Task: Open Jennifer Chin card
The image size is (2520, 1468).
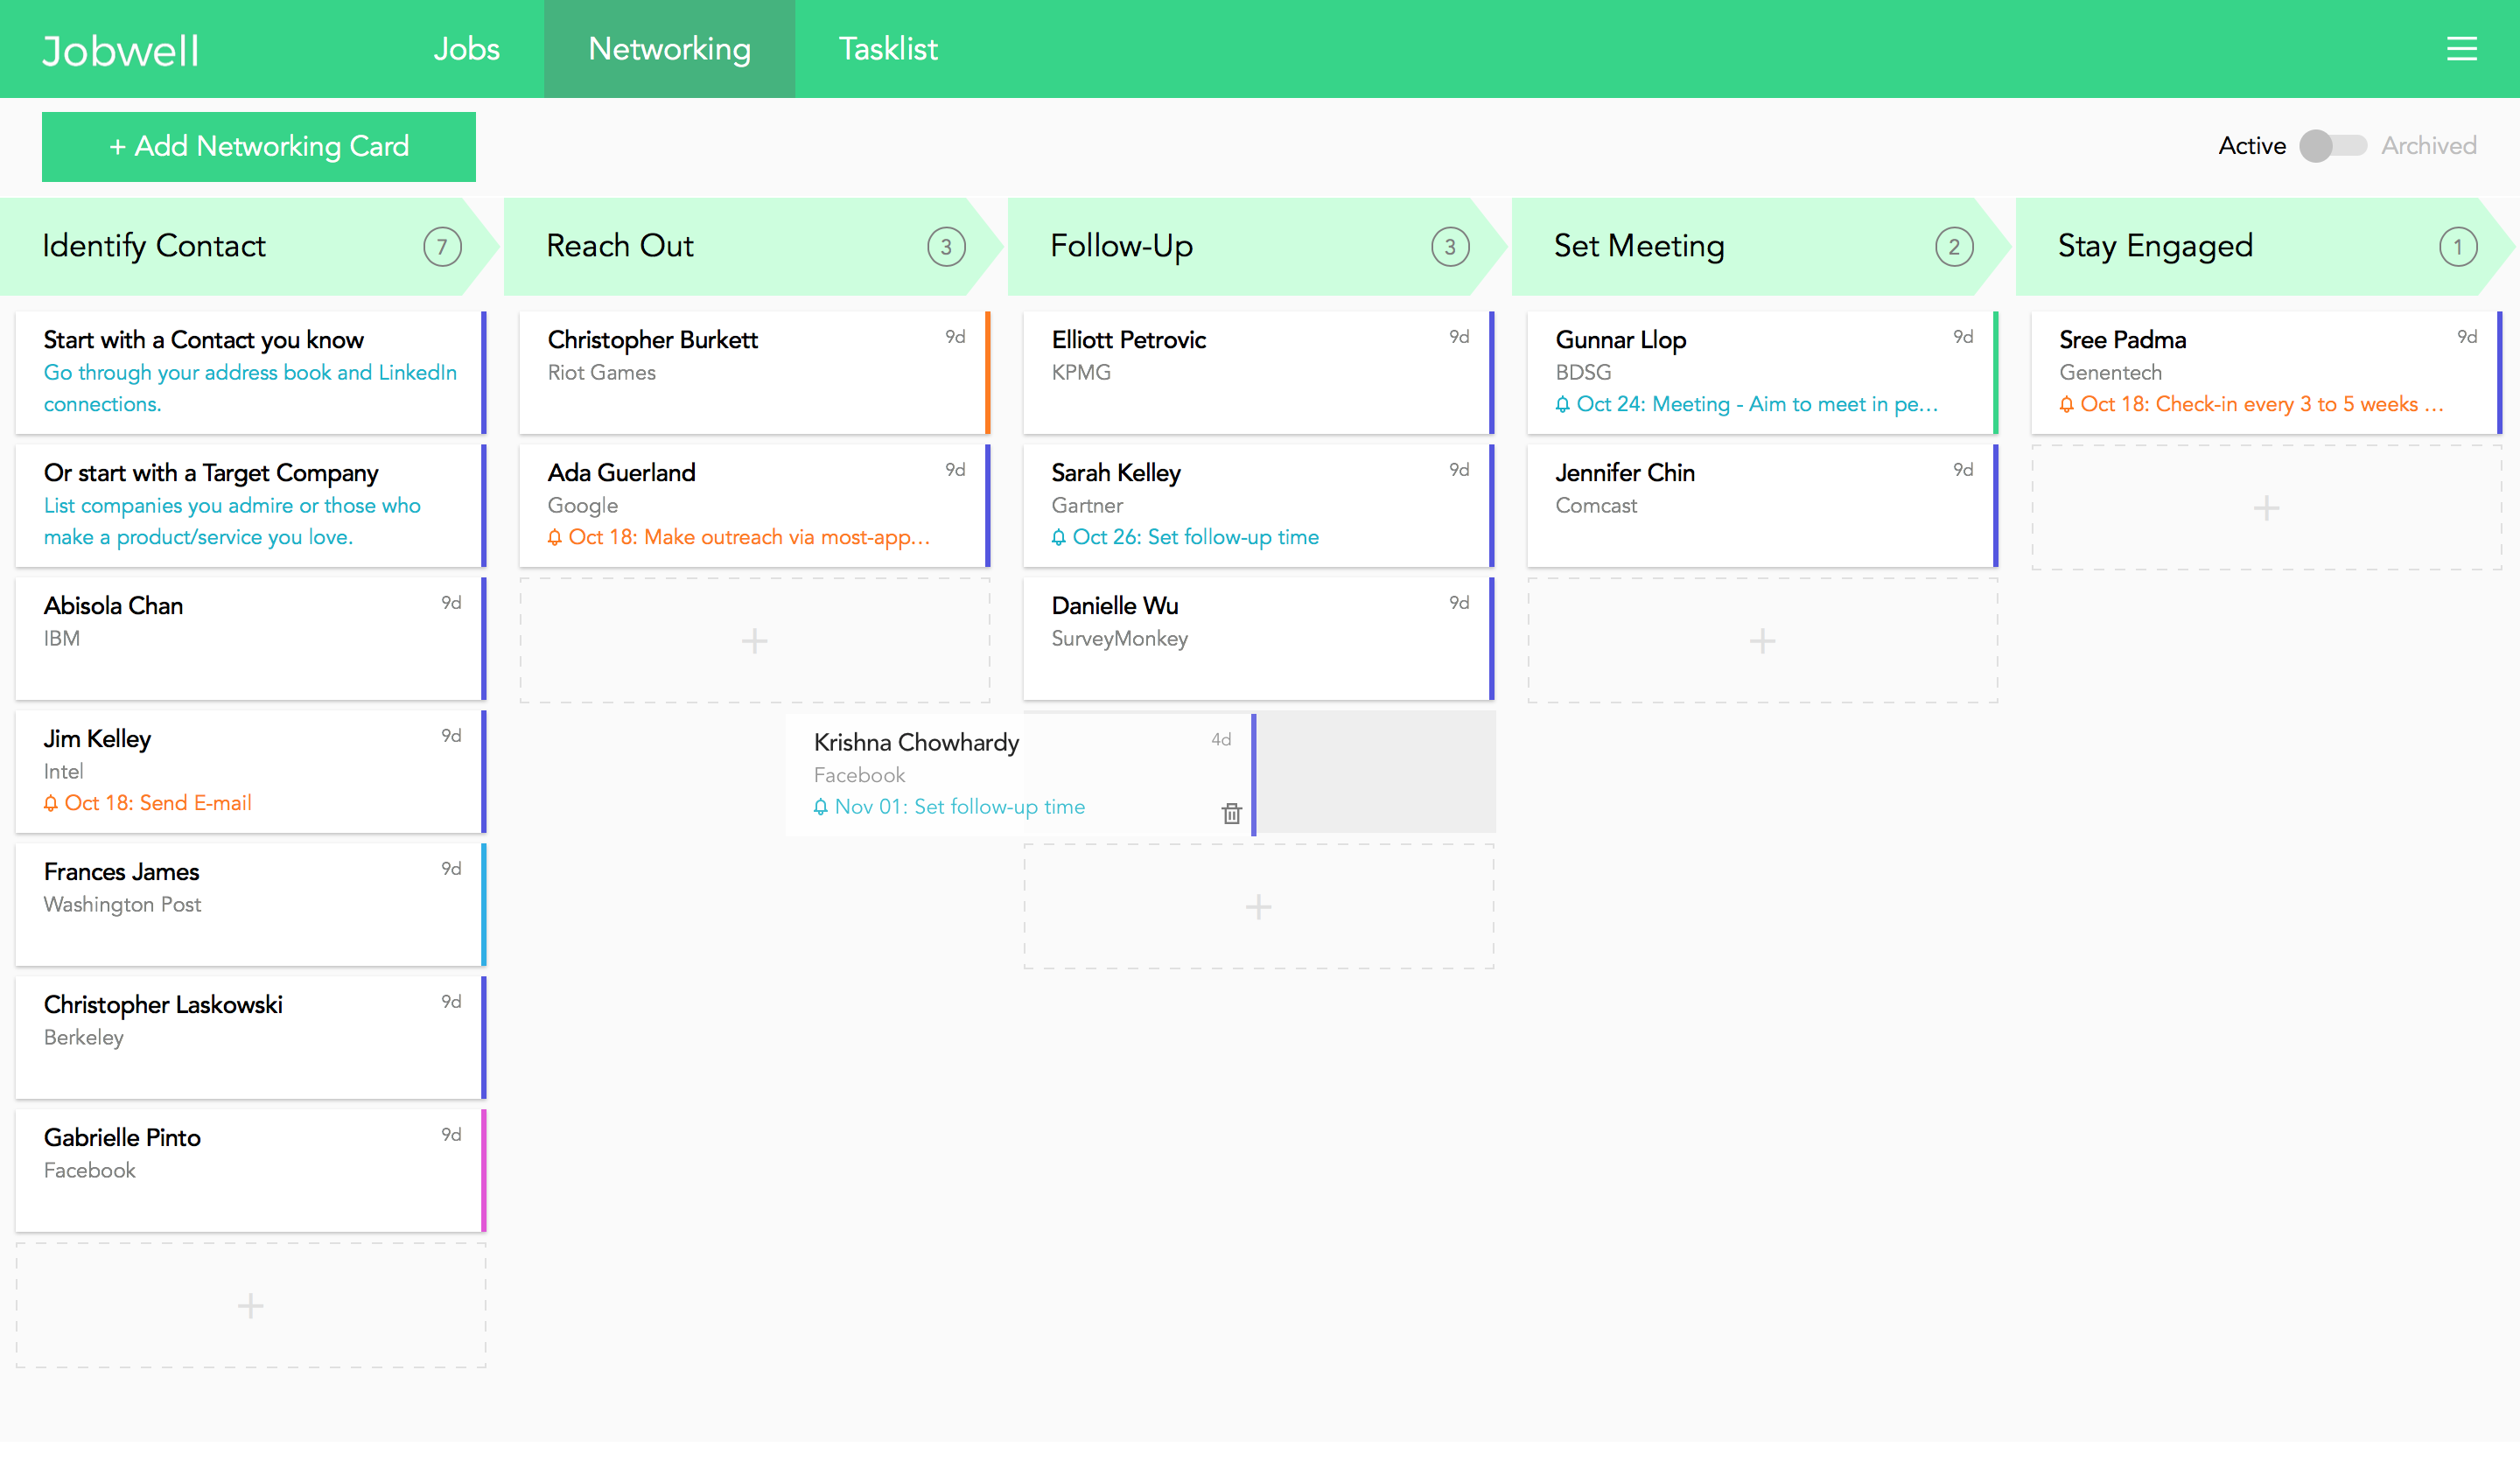Action: [1762, 505]
